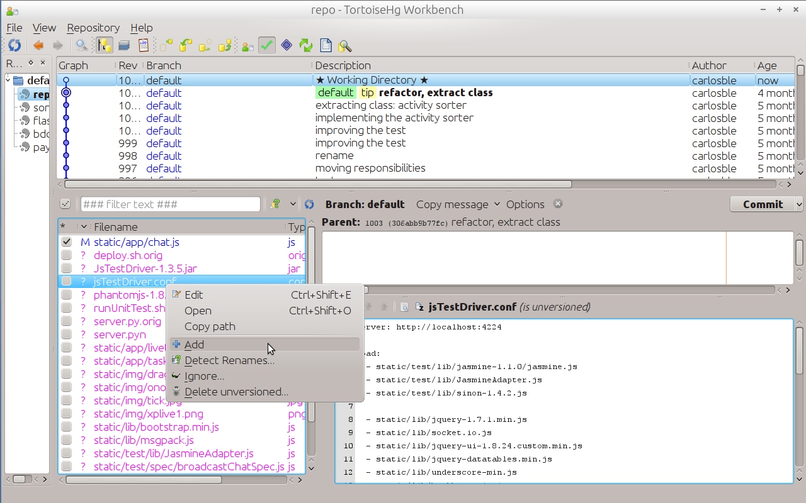Sort by the Author column header
806x503 pixels.
(722, 65)
